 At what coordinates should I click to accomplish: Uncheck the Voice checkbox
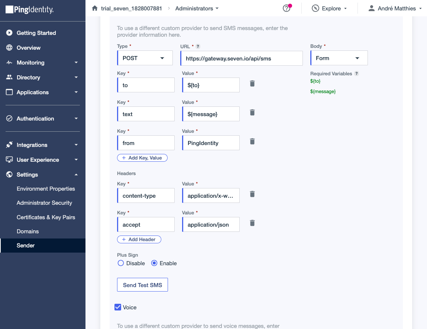(118, 307)
